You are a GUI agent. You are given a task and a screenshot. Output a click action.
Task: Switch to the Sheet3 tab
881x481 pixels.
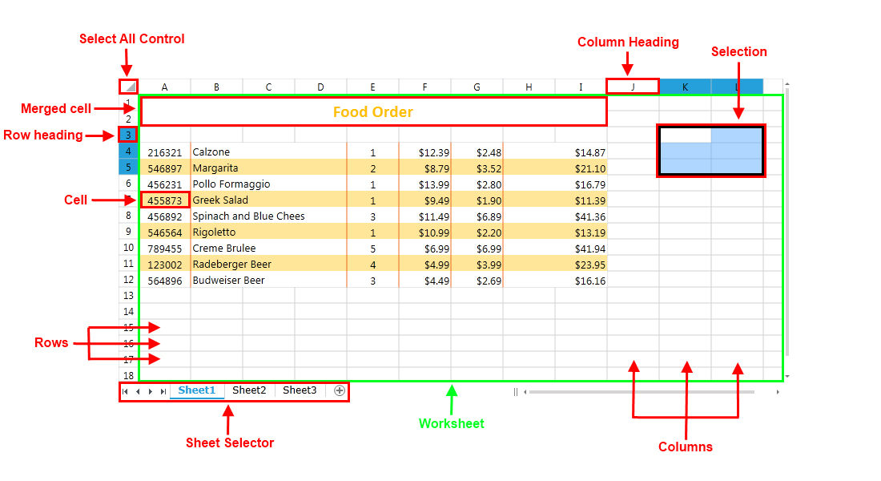tap(300, 390)
